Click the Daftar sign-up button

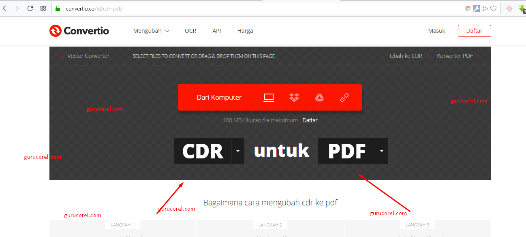point(474,31)
